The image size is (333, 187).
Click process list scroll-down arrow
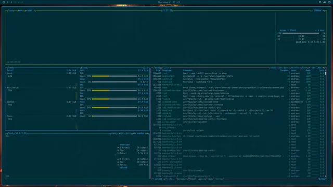pos(326,176)
